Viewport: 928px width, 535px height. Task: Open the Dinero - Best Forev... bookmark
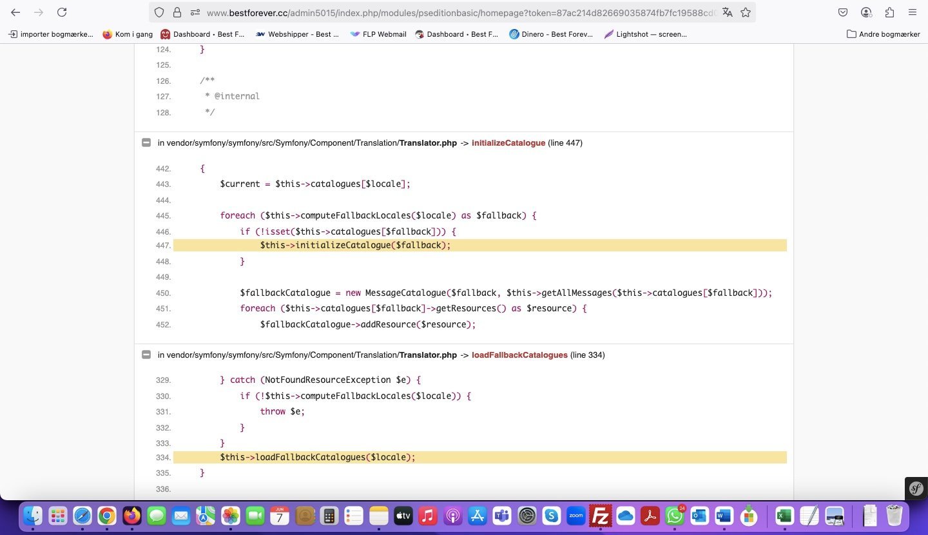click(x=551, y=34)
